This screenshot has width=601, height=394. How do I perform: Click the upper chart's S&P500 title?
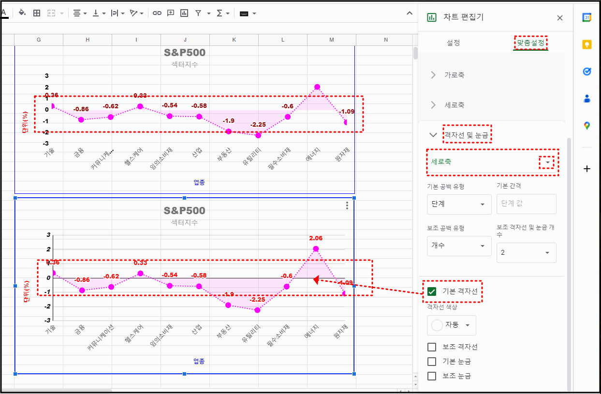[x=184, y=52]
